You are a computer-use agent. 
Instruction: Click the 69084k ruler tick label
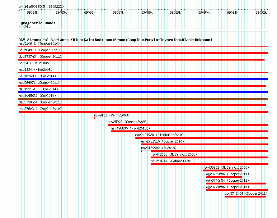[x=32, y=12]
